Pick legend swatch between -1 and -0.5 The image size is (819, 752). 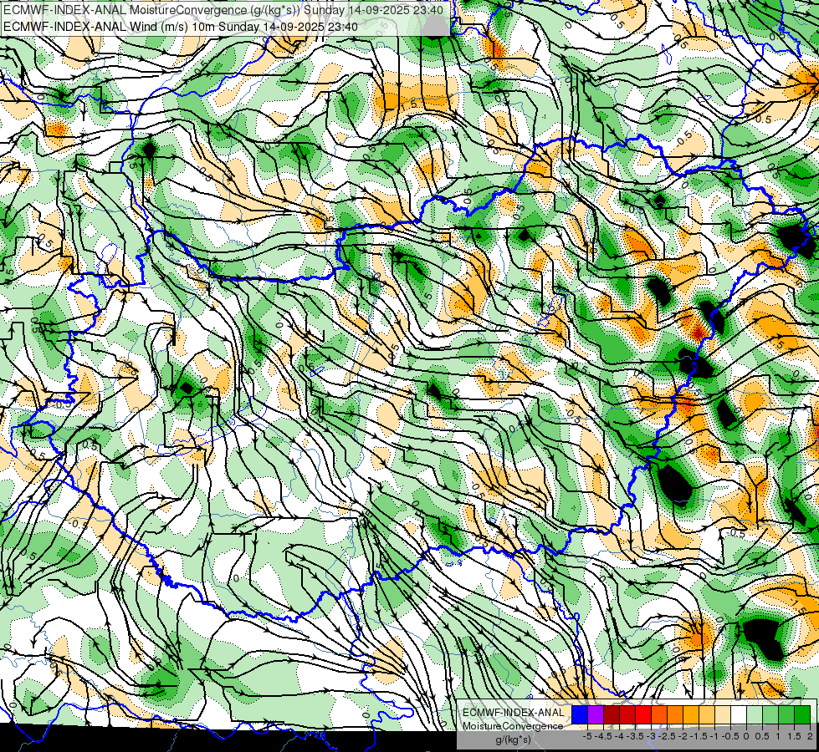723,714
